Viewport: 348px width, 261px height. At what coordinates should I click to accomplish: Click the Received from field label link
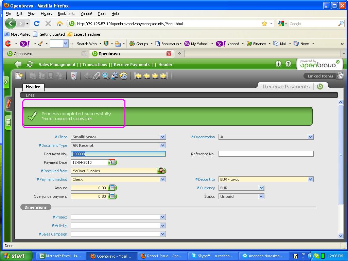[55, 171]
